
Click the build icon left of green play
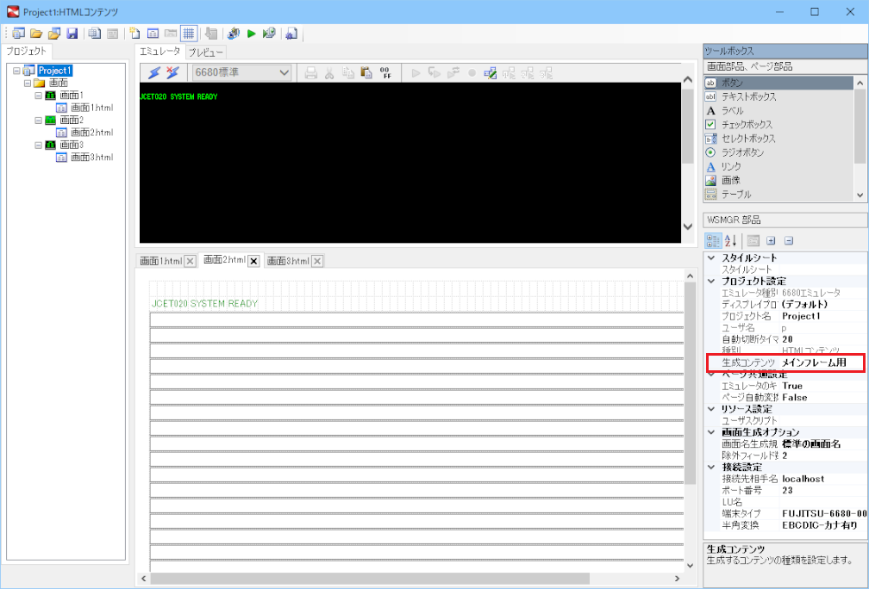[x=234, y=34]
